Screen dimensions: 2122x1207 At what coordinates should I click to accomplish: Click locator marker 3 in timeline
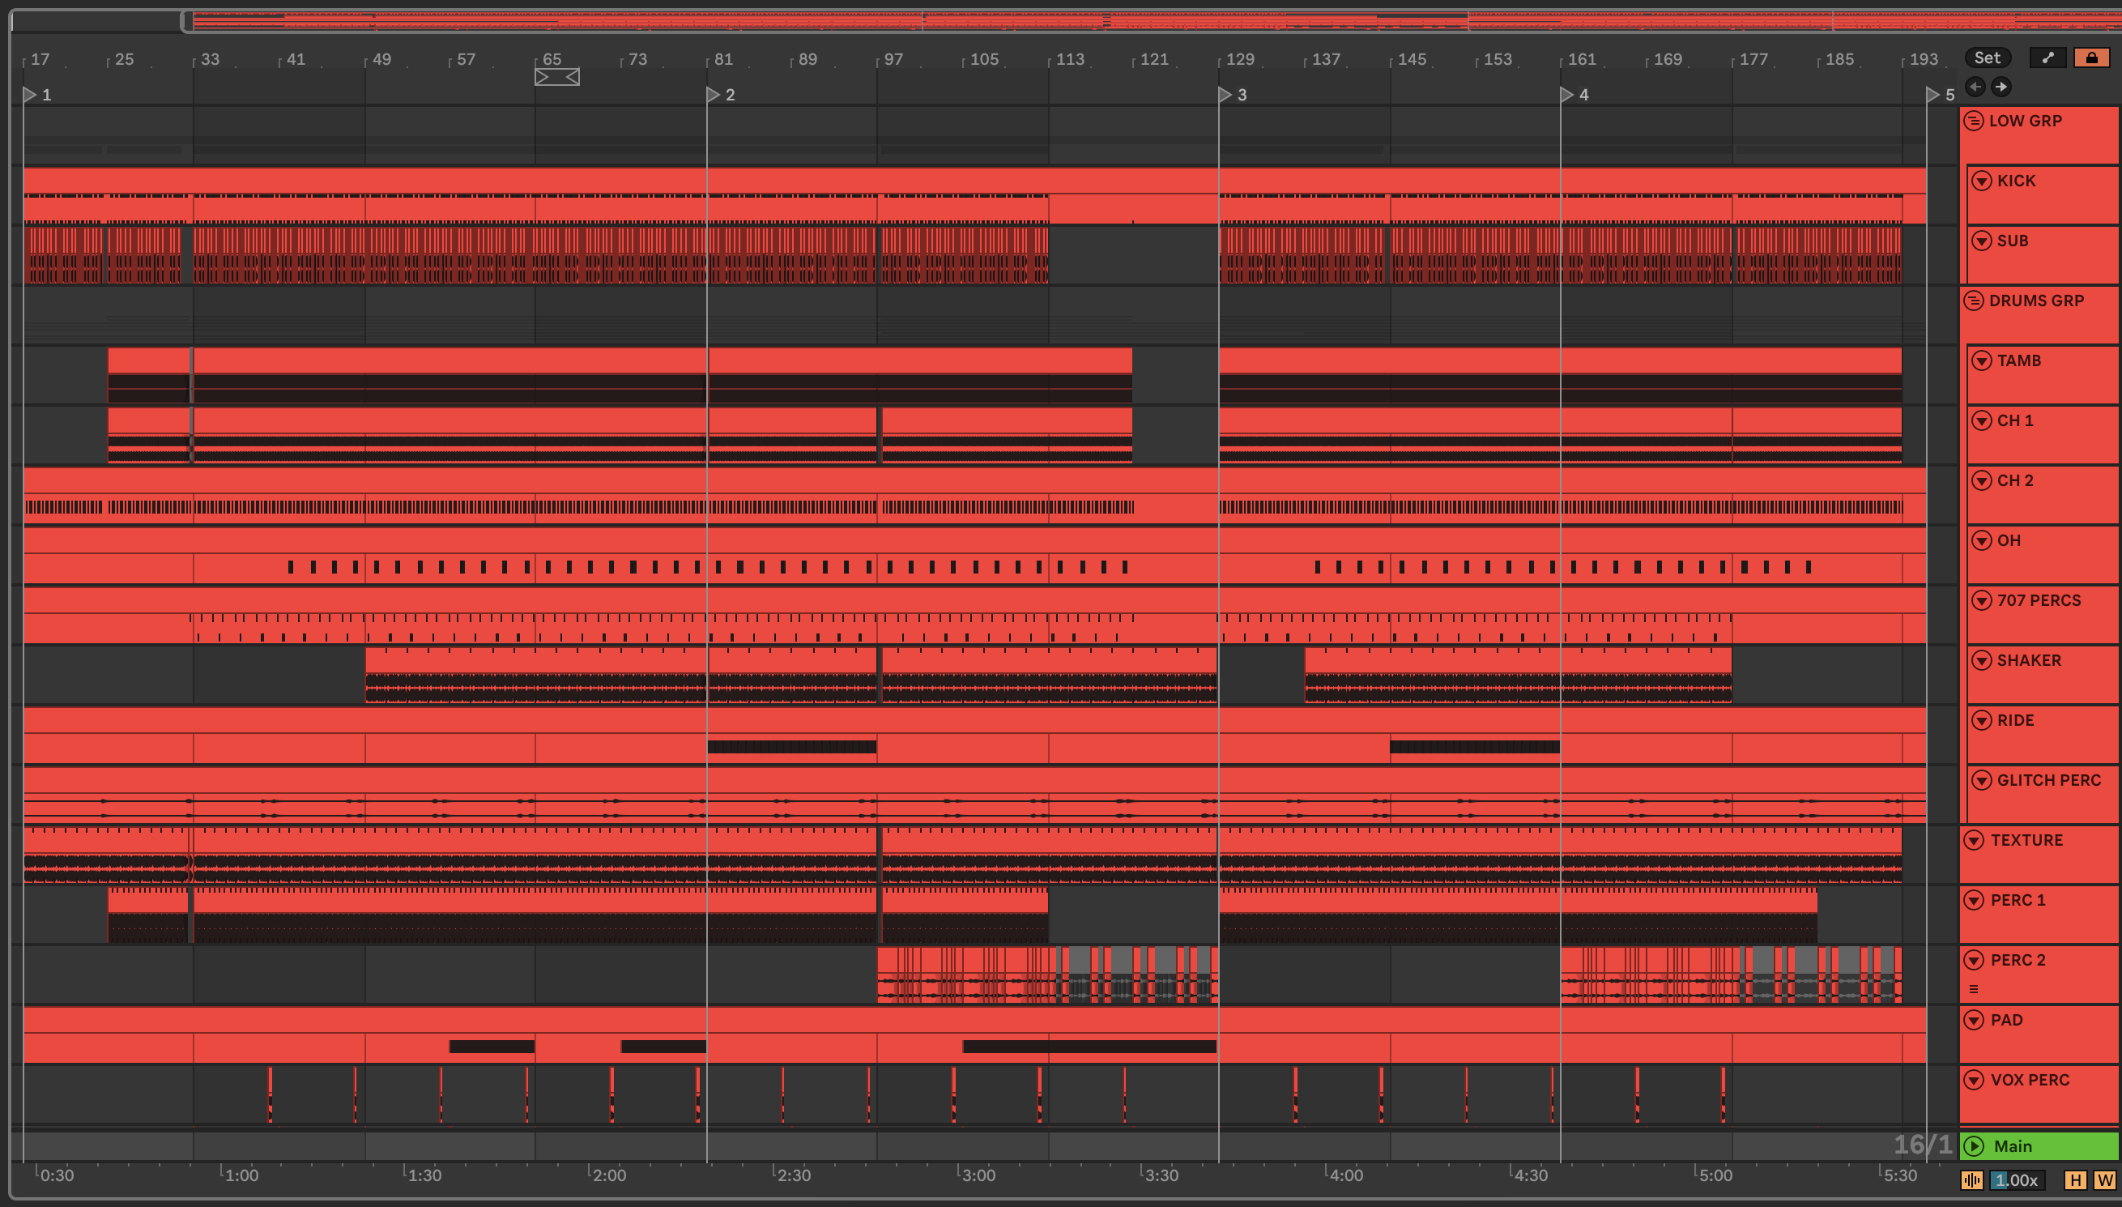(1225, 96)
